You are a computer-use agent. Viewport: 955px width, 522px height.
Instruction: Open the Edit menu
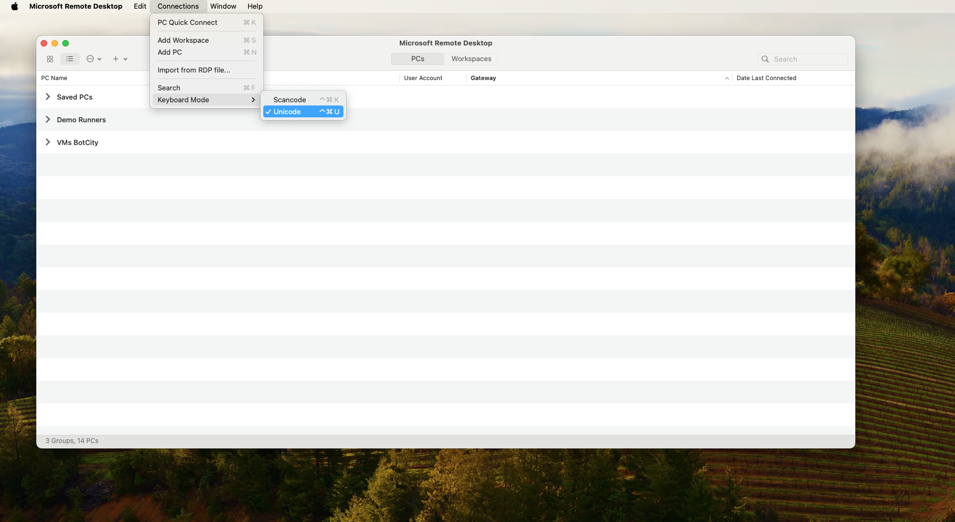click(x=140, y=6)
